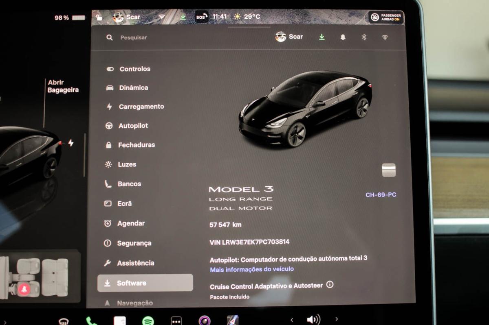
Task: Tap the red seatbelt warning icon
Action: (x=24, y=290)
